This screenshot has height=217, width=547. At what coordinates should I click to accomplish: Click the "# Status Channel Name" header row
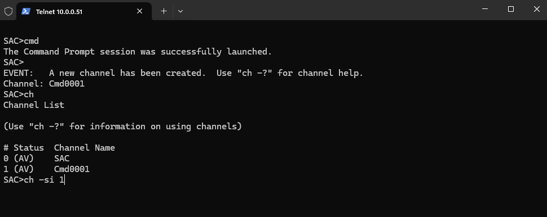coord(59,148)
